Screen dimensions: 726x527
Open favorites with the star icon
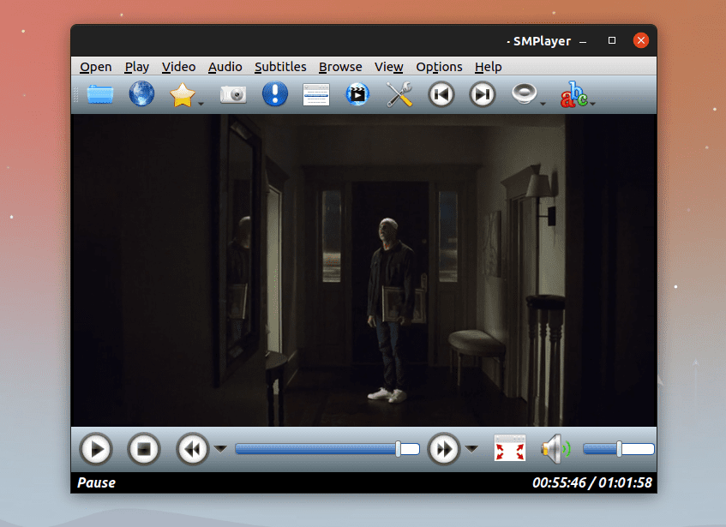pyautogui.click(x=182, y=94)
